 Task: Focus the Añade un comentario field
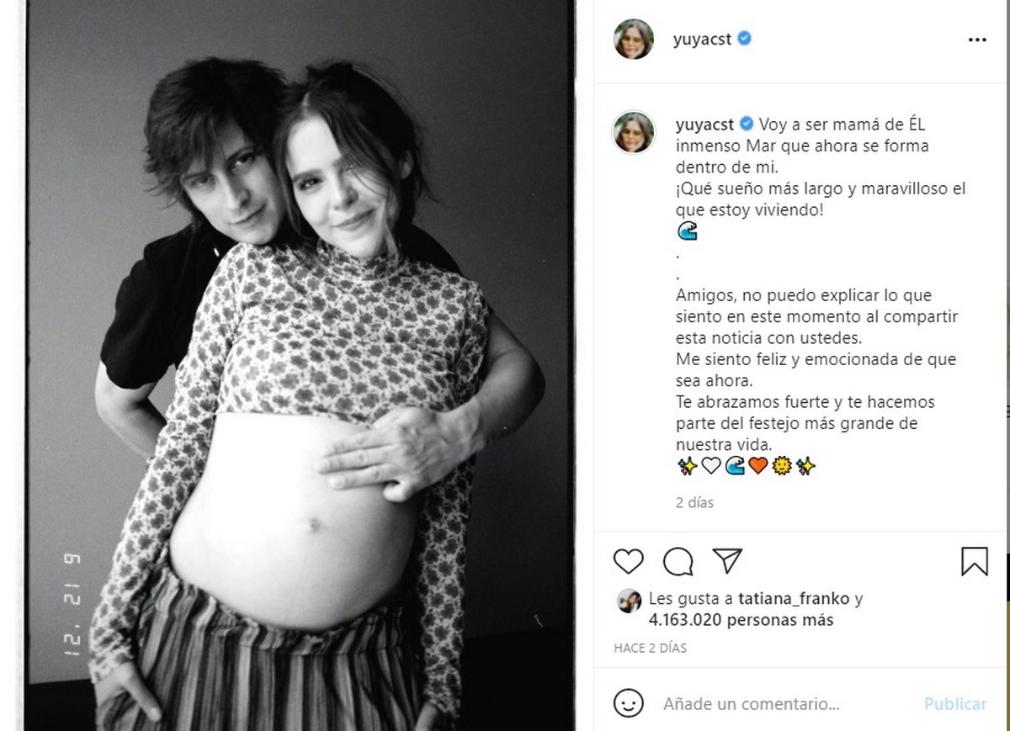(787, 704)
